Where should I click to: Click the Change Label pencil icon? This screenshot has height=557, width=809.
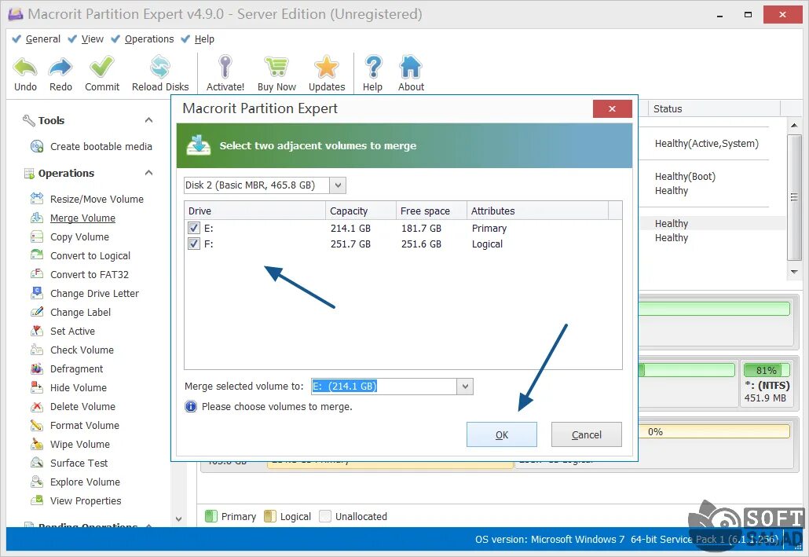pyautogui.click(x=37, y=312)
